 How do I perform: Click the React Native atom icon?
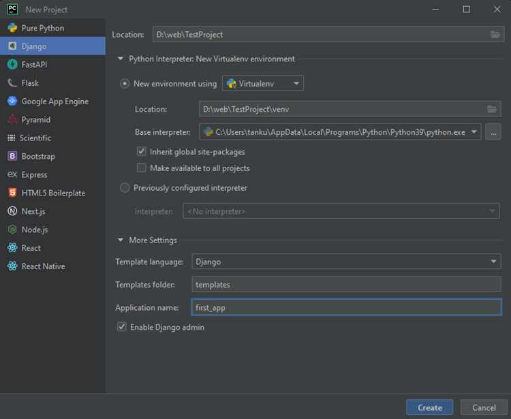tap(12, 266)
